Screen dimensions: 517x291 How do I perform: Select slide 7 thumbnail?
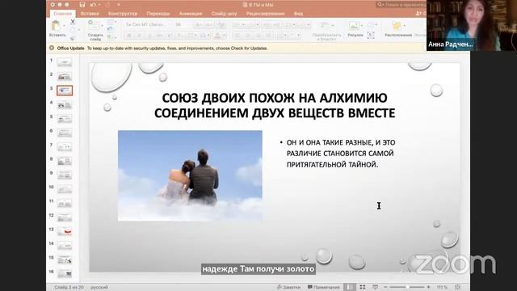point(65,147)
